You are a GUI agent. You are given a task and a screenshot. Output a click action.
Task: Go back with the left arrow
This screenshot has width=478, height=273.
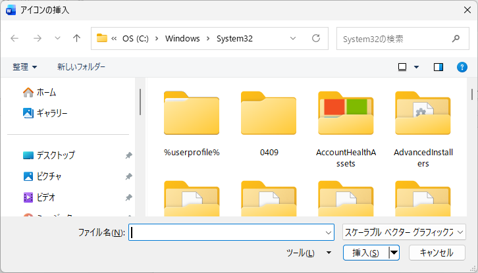(x=14, y=38)
